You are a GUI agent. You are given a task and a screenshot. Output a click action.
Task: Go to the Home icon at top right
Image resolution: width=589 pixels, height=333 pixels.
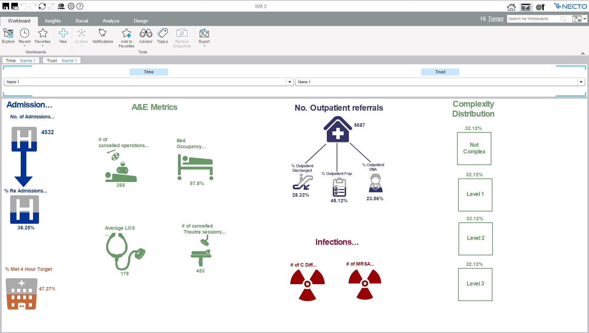pos(511,6)
